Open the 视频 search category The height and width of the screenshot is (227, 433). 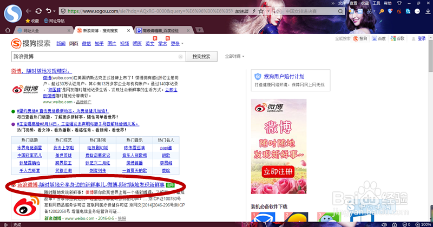point(124,44)
